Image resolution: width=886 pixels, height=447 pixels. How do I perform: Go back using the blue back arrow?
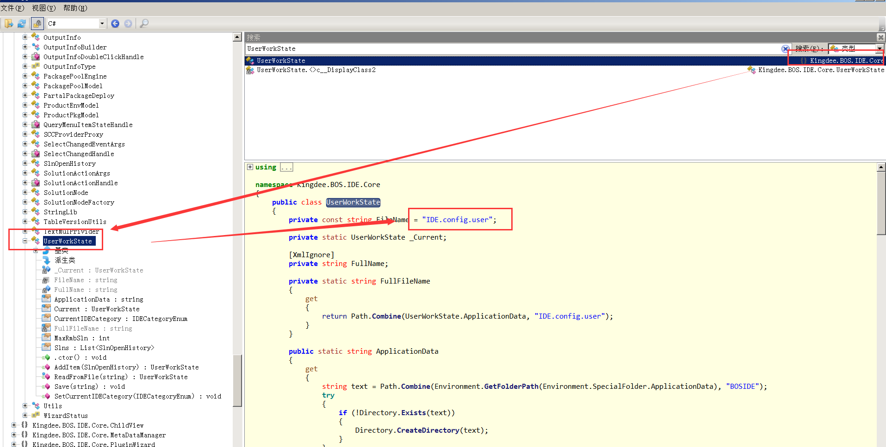(115, 24)
